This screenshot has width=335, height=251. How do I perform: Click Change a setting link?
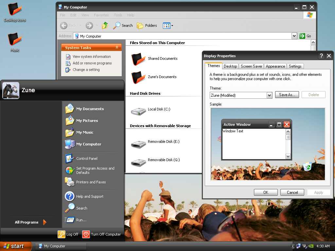point(86,70)
